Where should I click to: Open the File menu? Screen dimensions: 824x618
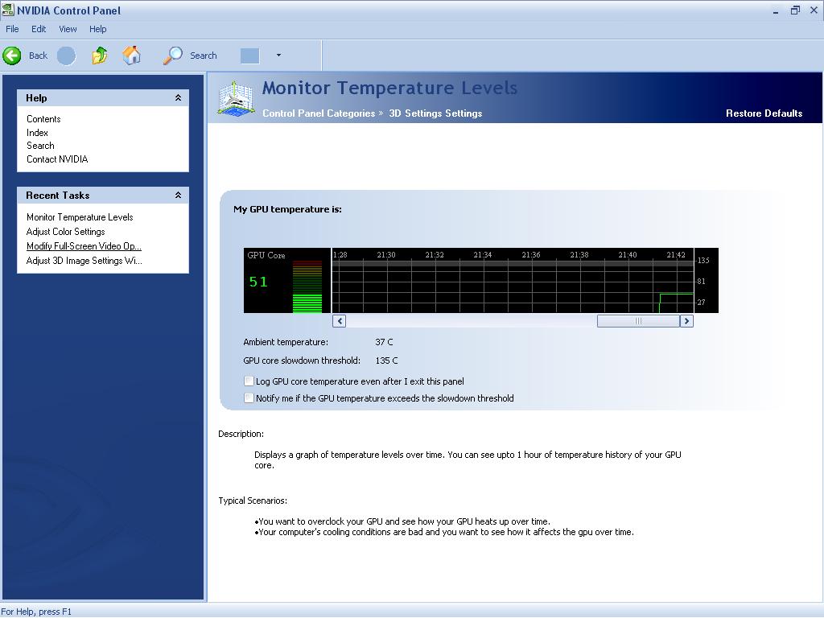coord(12,29)
